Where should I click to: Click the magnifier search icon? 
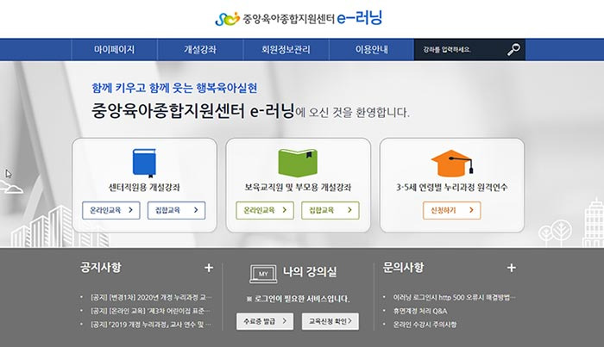pyautogui.click(x=513, y=50)
